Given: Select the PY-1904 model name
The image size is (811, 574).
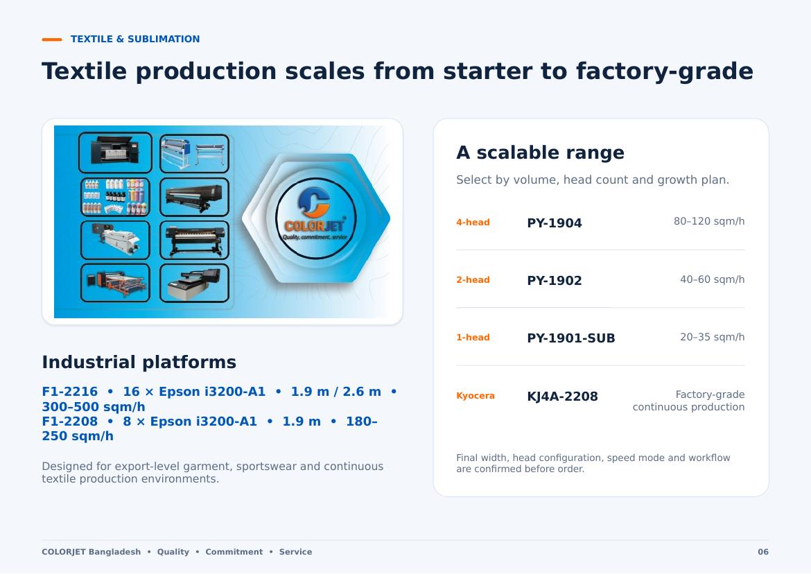Looking at the screenshot, I should [554, 223].
